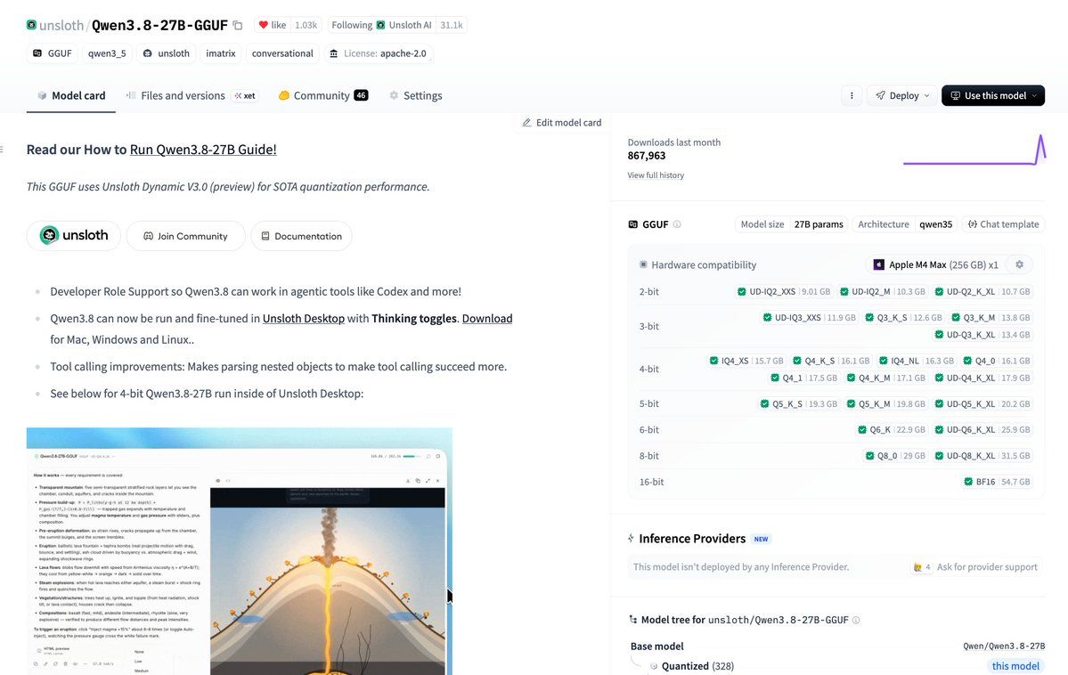The height and width of the screenshot is (675, 1068).
Task: Select the Q3_K_S 12.6 GB quant
Action: pyautogui.click(x=903, y=317)
